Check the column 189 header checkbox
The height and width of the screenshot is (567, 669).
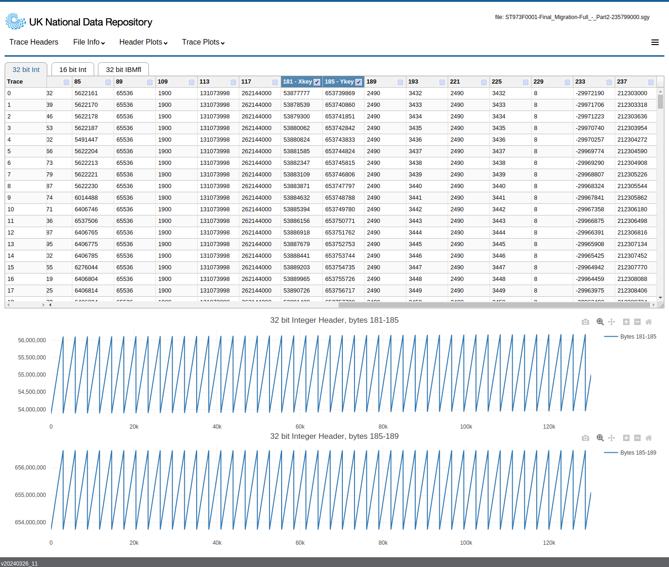[x=400, y=82]
